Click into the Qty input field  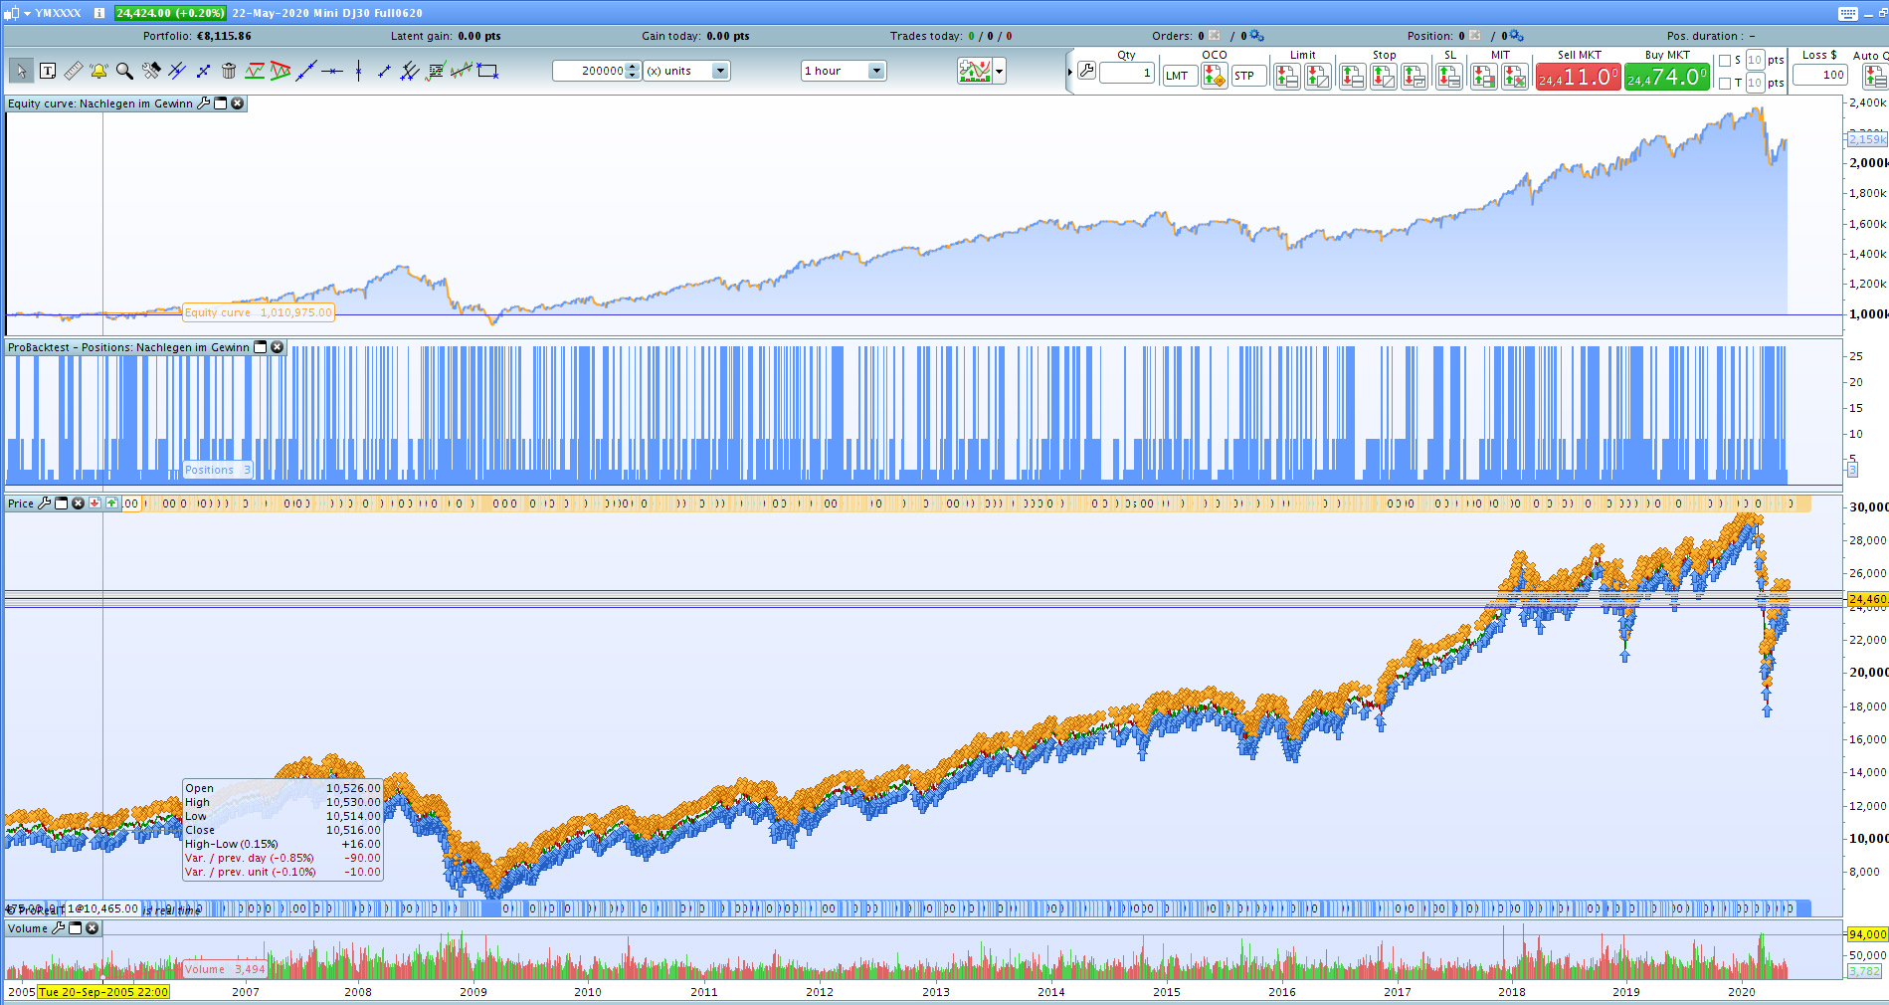[x=1127, y=74]
